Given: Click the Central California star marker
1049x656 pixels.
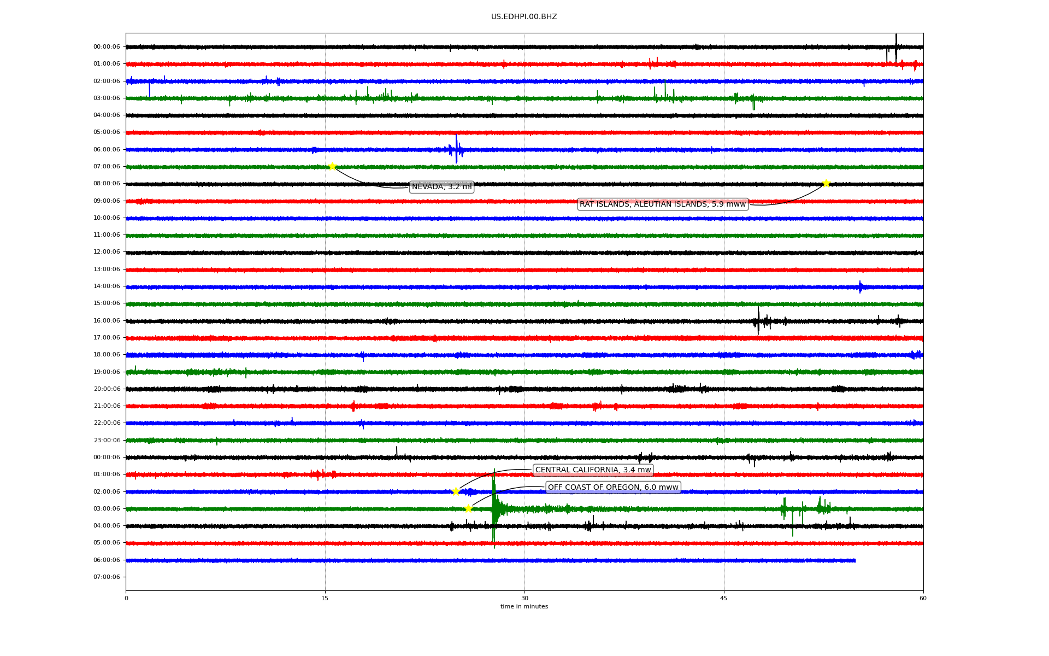Looking at the screenshot, I should [x=456, y=491].
